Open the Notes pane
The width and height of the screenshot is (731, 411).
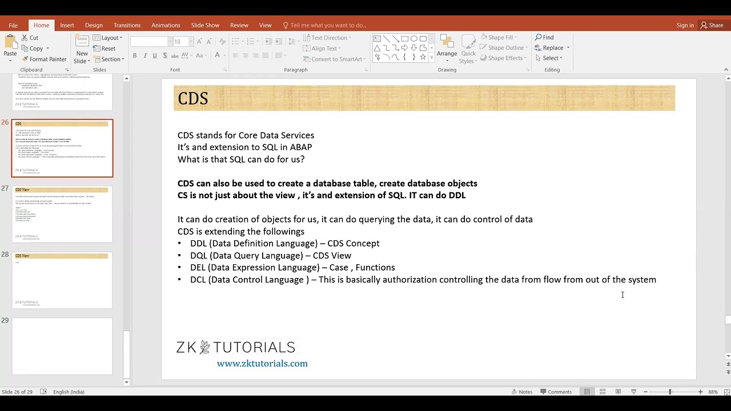tap(522, 392)
